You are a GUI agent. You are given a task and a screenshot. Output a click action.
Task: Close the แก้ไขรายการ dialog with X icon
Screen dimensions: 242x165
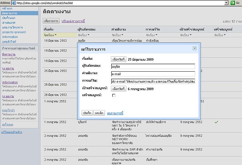[195, 48]
